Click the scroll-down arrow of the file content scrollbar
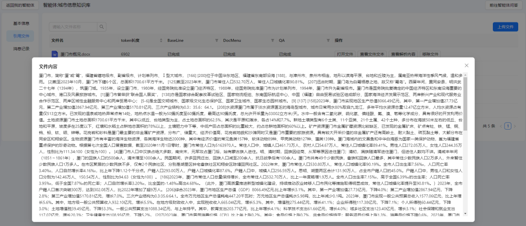This screenshot has height=226, width=526. pyautogui.click(x=465, y=213)
